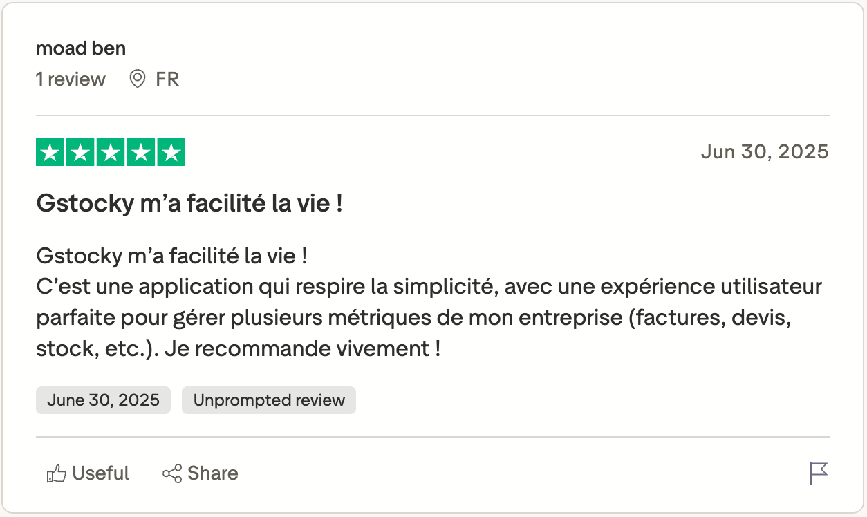867x517 pixels.
Task: Click the fifth green Trustpilot star
Action: click(x=171, y=151)
